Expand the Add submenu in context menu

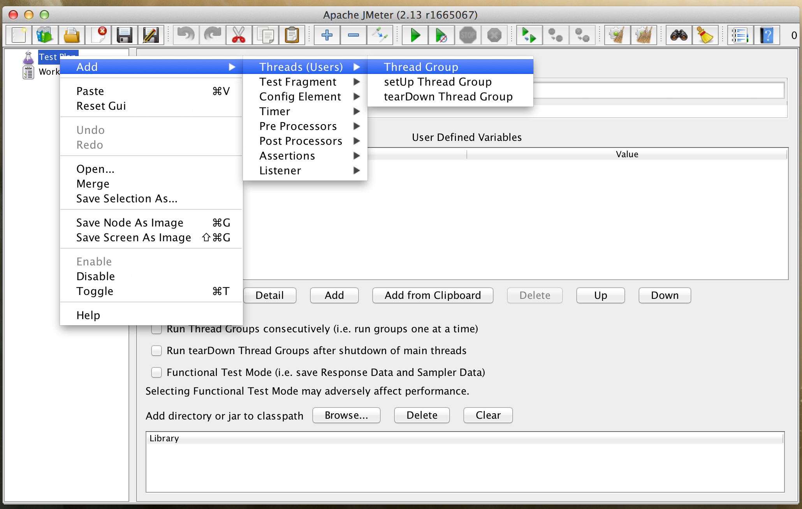tap(151, 67)
